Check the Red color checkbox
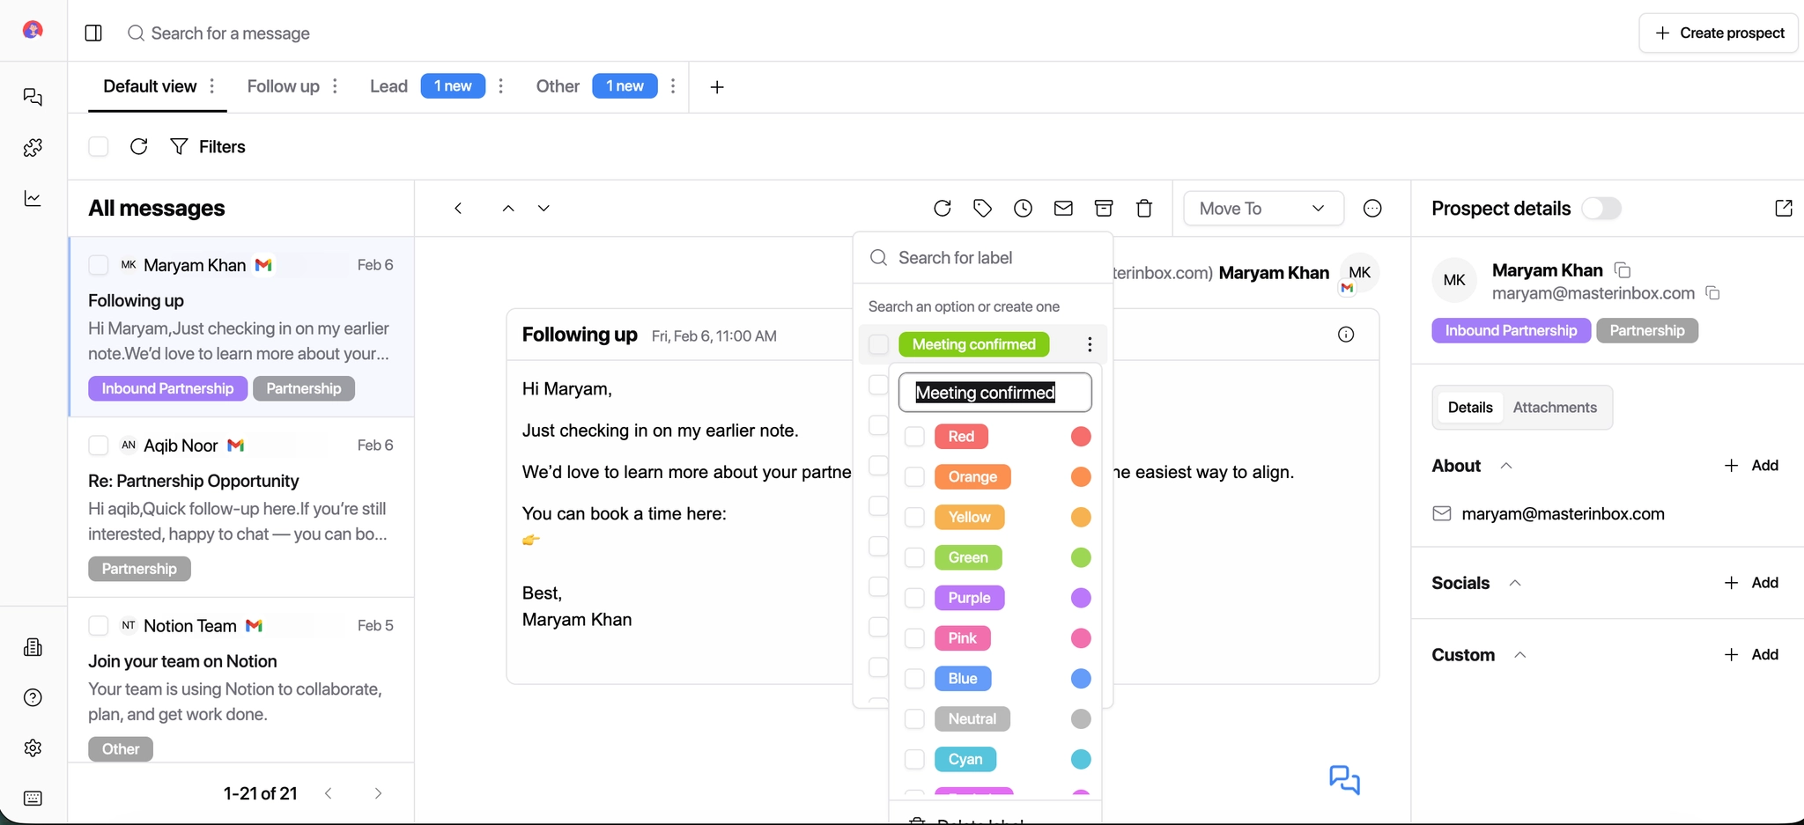Screen dimensions: 1804x825 point(914,437)
